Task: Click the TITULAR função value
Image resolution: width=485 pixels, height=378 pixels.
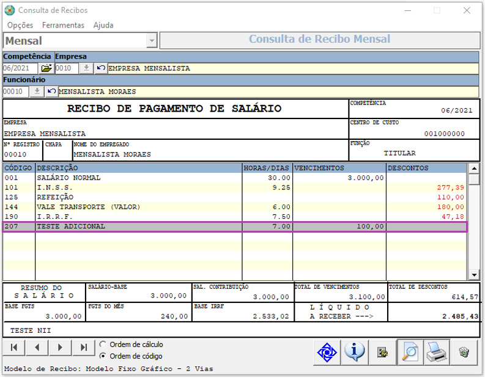Action: pyautogui.click(x=399, y=153)
